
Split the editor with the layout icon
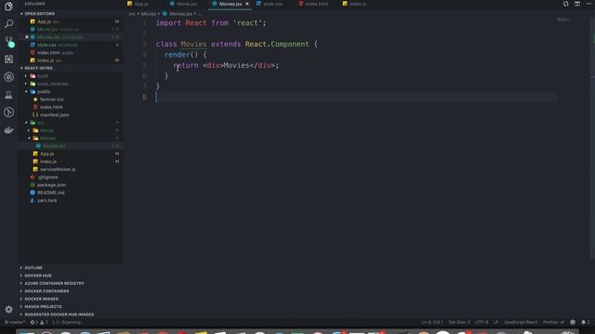pyautogui.click(x=577, y=4)
